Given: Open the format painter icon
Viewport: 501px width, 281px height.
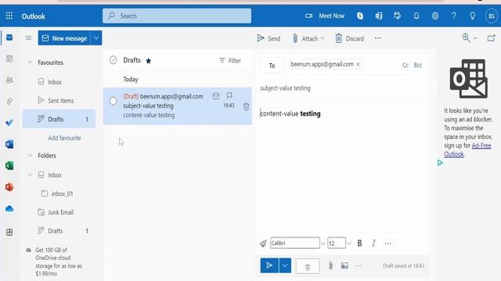Looking at the screenshot, I should [263, 244].
